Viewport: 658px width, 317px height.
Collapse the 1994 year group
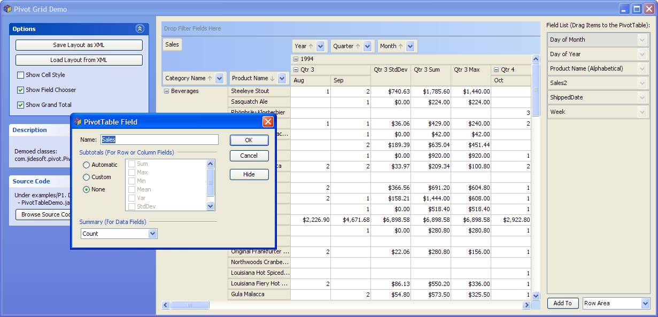coord(296,59)
